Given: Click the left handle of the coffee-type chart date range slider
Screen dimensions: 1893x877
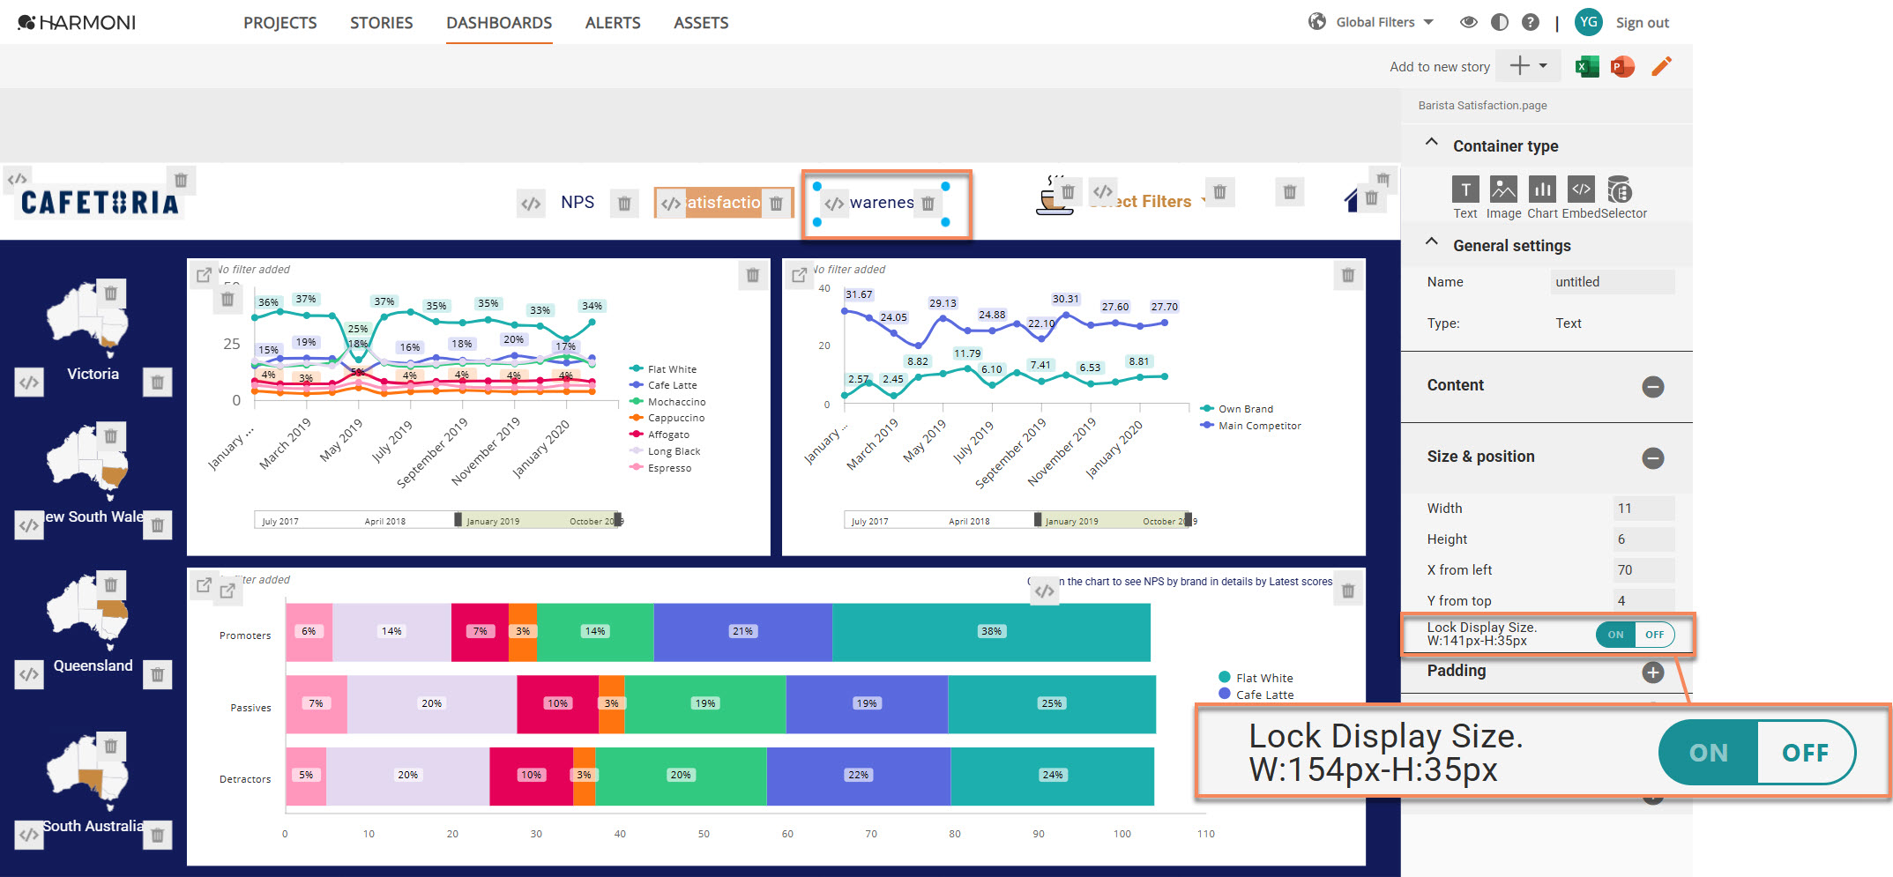Looking at the screenshot, I should pyautogui.click(x=458, y=519).
